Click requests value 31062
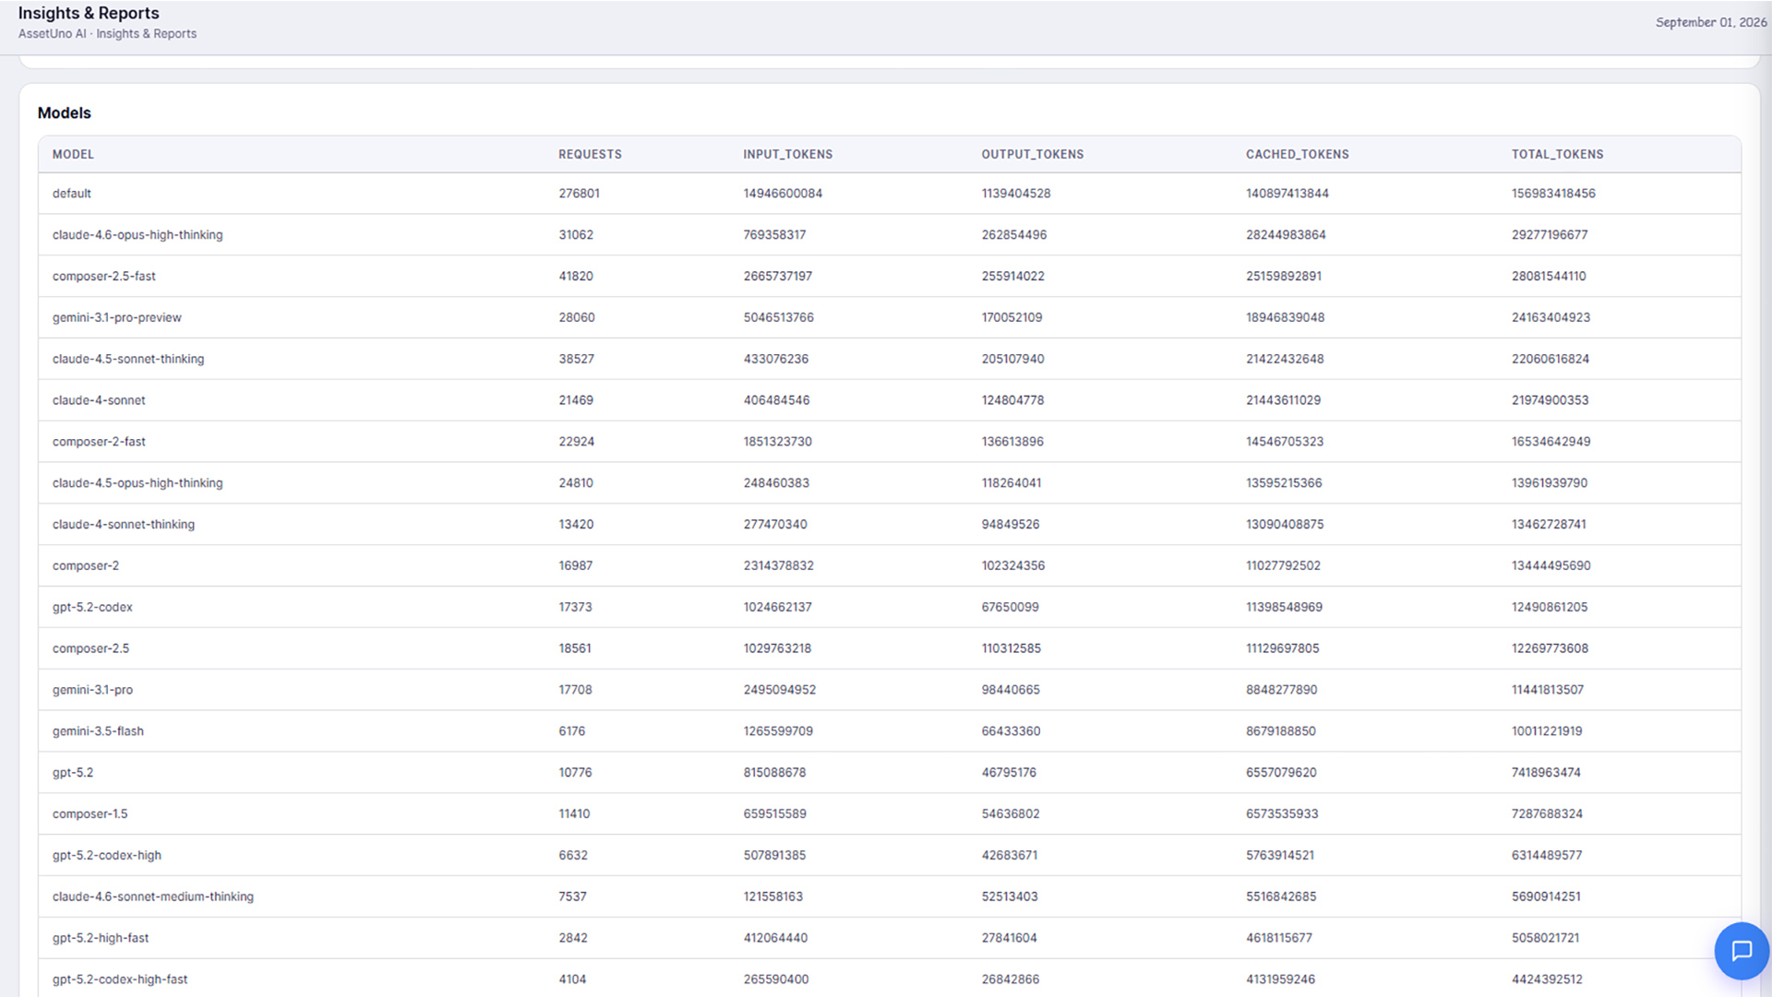This screenshot has height=997, width=1772. click(x=576, y=235)
